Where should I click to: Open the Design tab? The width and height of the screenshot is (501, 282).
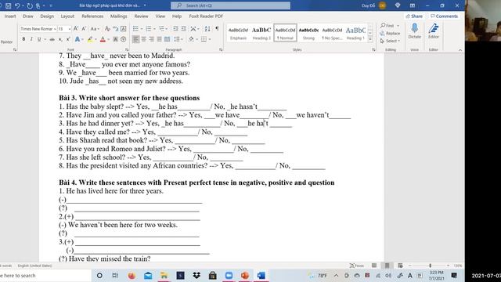point(47,16)
